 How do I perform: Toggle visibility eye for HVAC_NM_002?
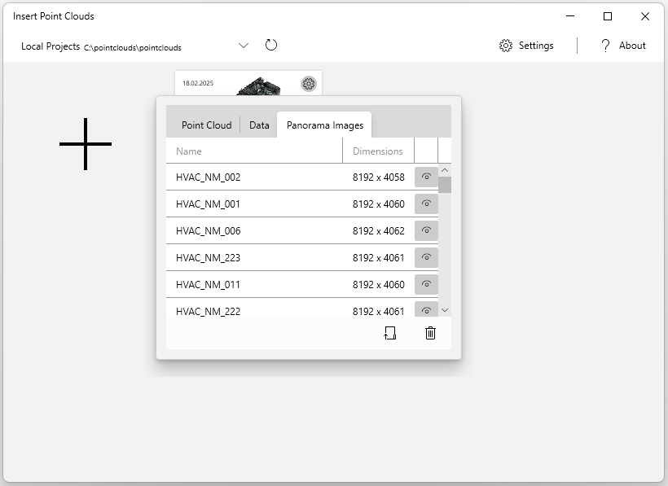pos(426,177)
